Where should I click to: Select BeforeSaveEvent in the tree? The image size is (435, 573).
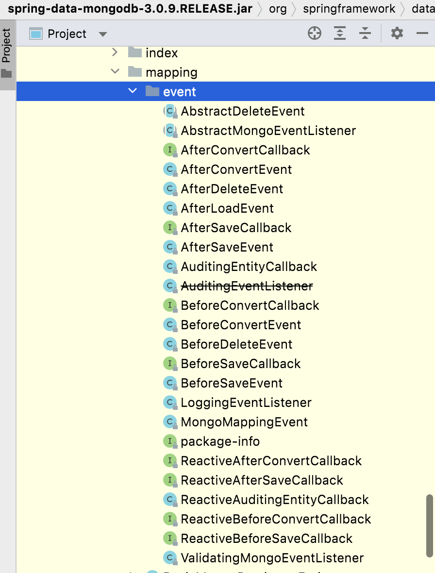click(x=232, y=383)
